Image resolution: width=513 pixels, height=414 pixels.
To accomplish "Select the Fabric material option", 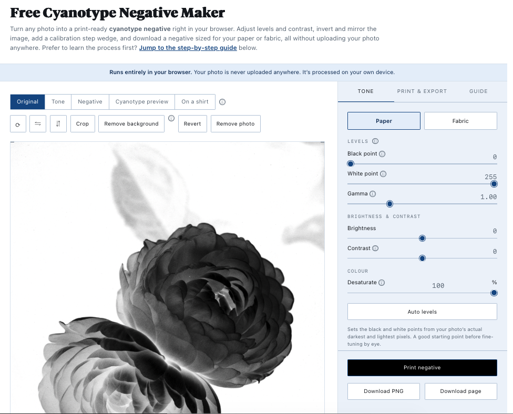I will pyautogui.click(x=460, y=121).
